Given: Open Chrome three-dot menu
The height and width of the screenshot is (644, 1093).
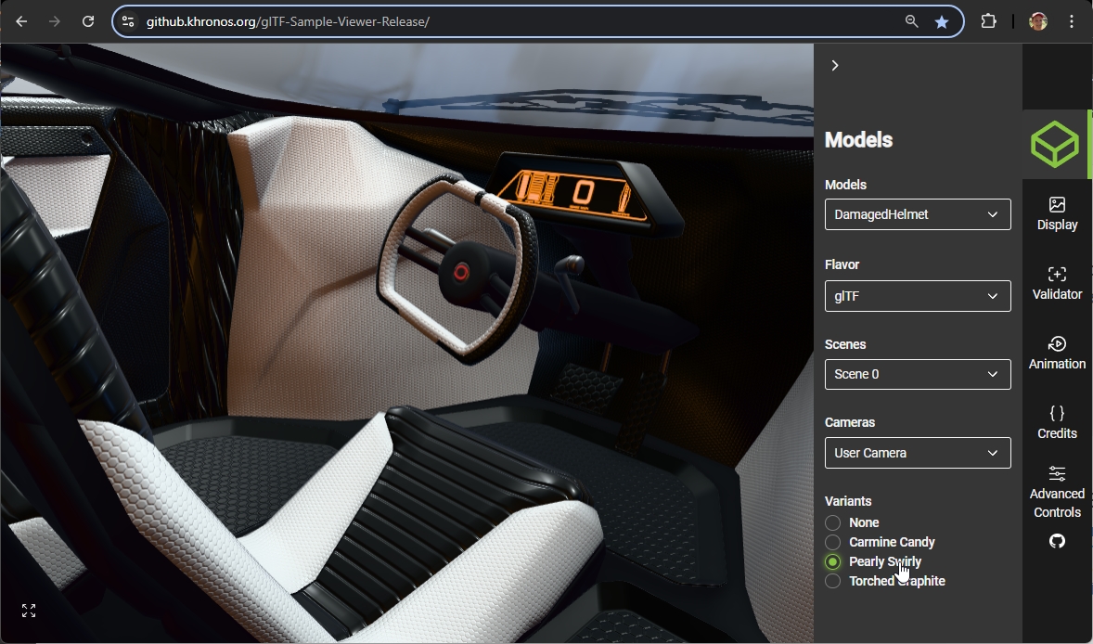Looking at the screenshot, I should pos(1072,21).
